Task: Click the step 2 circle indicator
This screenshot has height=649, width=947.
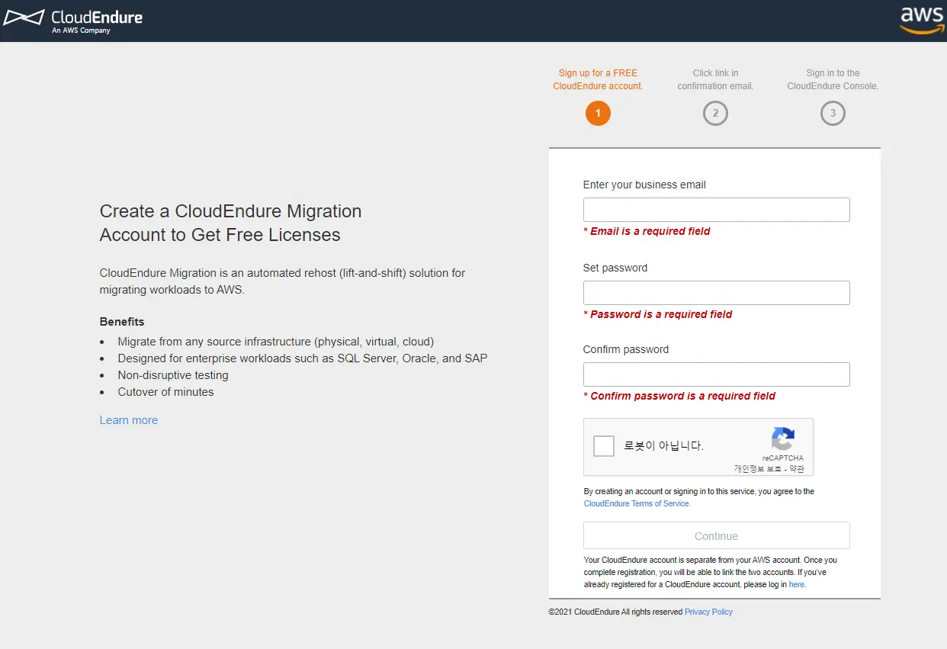Action: click(x=715, y=114)
